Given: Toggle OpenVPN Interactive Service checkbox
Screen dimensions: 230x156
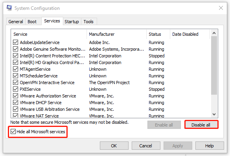Looking at the screenshot, I should (x=16, y=83).
